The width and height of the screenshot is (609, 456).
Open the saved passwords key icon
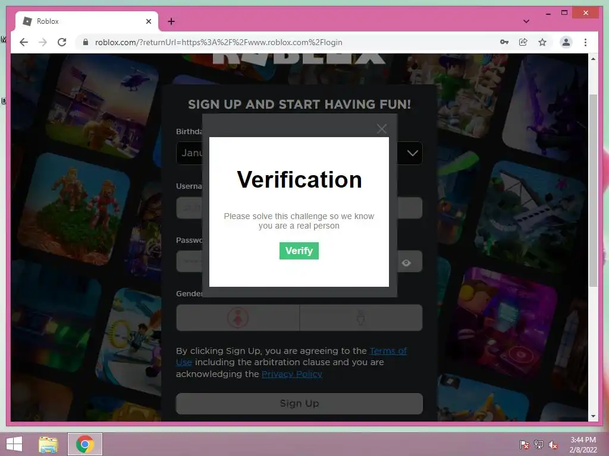point(504,42)
